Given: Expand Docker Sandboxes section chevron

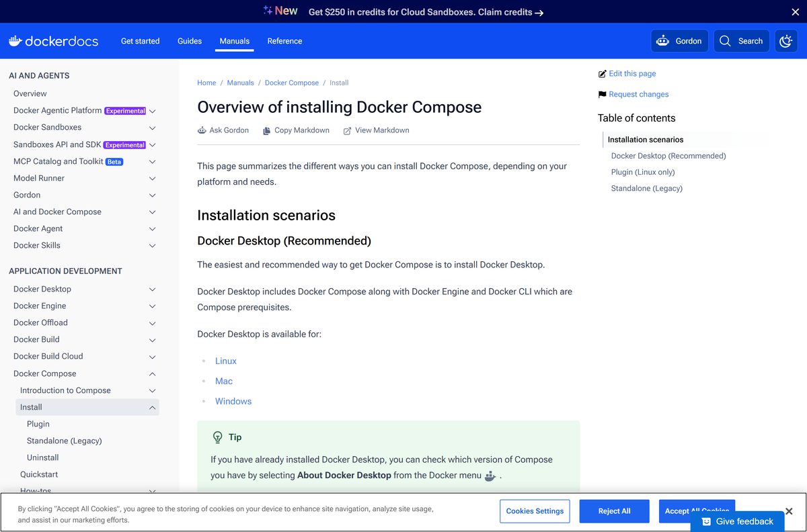Looking at the screenshot, I should tap(153, 128).
